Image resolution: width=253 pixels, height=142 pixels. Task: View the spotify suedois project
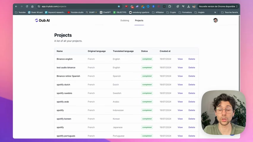tap(180, 93)
